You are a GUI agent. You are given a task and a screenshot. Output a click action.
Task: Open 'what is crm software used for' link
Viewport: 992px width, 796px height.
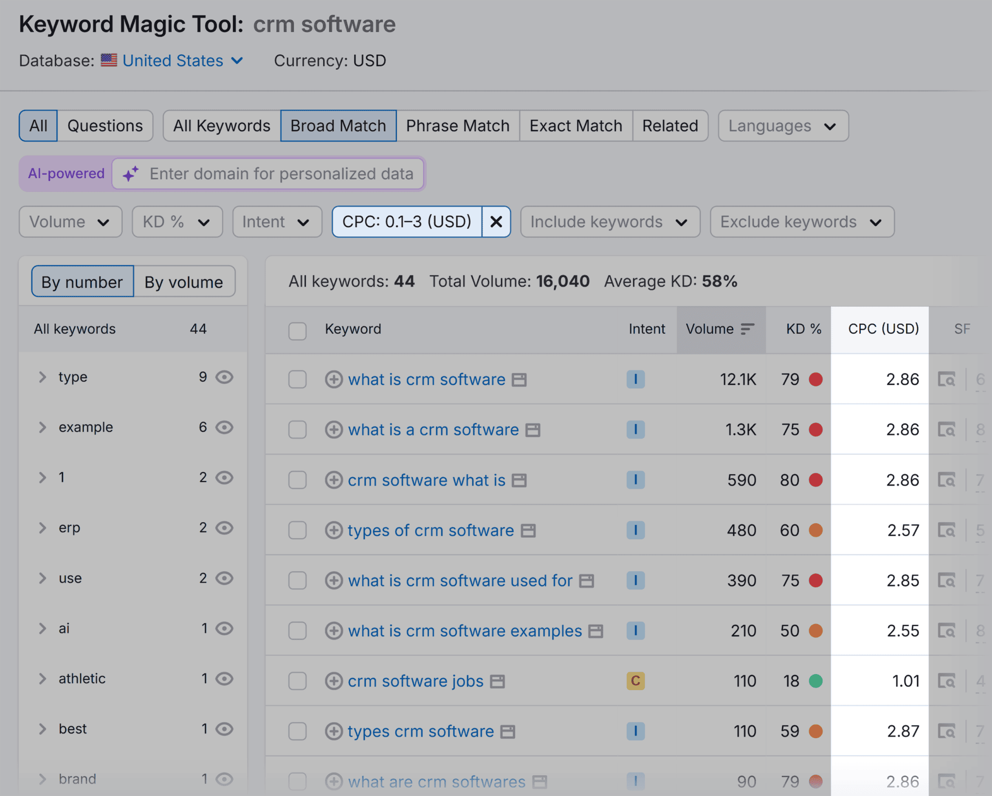tap(460, 581)
